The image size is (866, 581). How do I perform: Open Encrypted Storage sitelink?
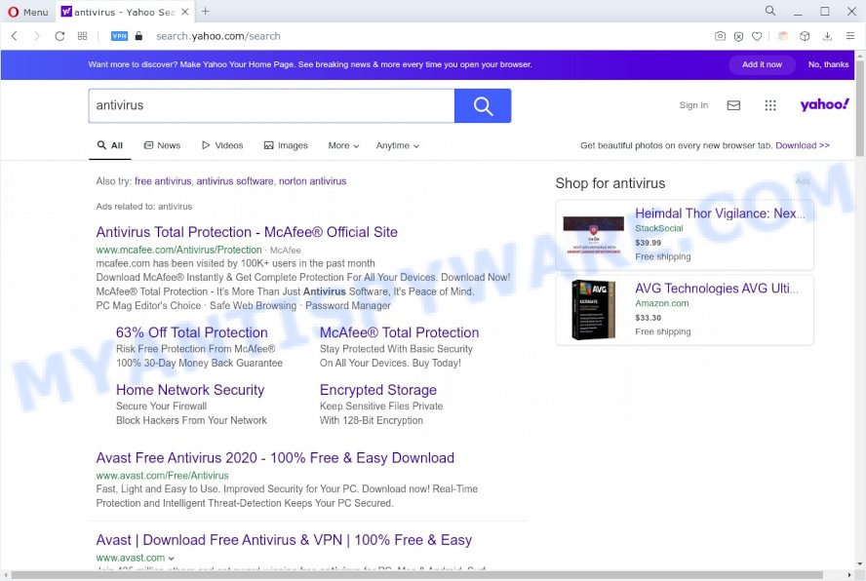click(x=378, y=390)
